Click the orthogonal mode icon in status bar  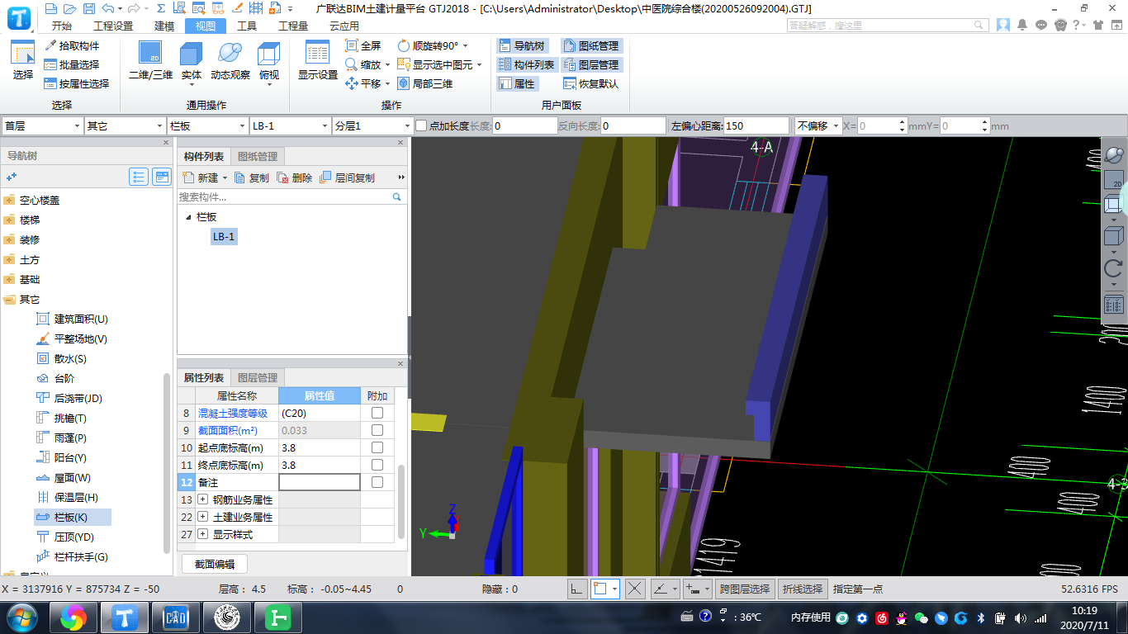click(x=576, y=589)
